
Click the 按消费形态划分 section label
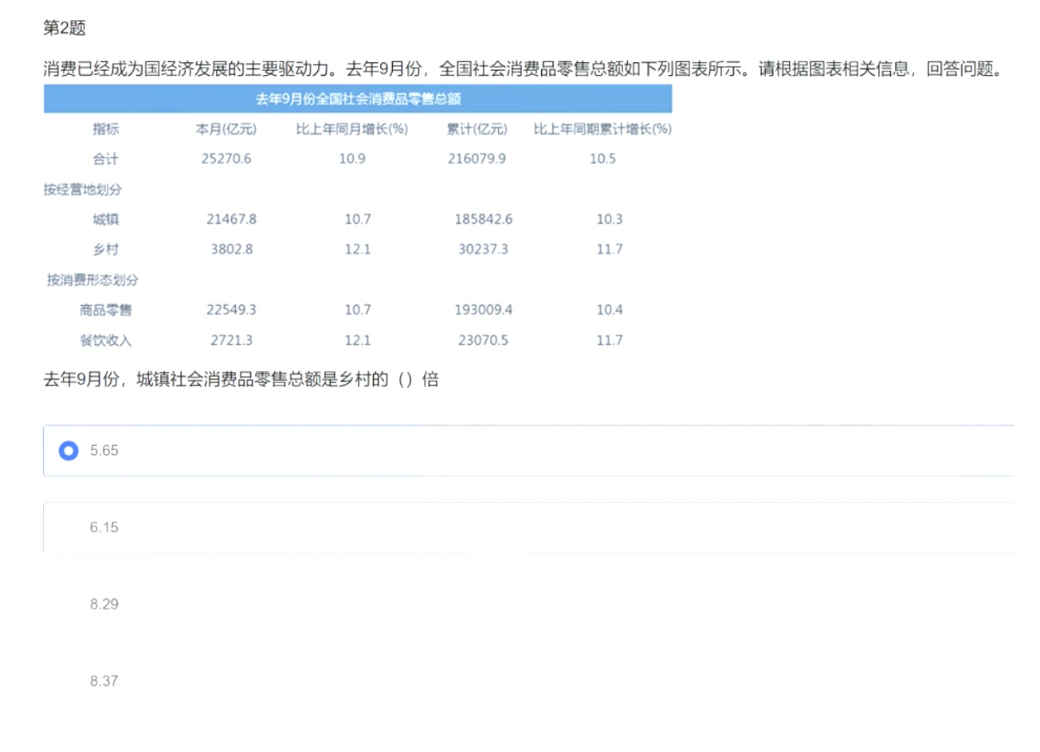tap(92, 280)
